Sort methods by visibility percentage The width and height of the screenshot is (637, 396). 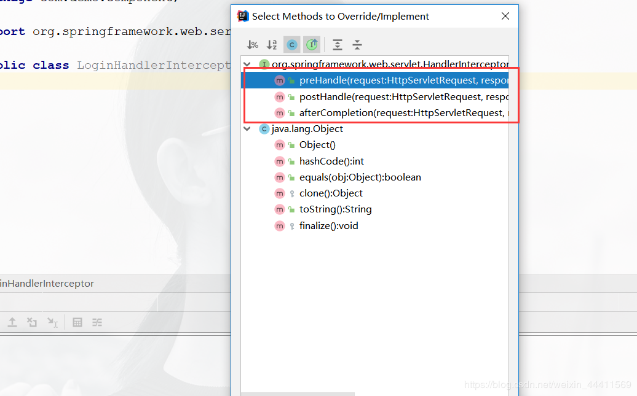tap(252, 44)
